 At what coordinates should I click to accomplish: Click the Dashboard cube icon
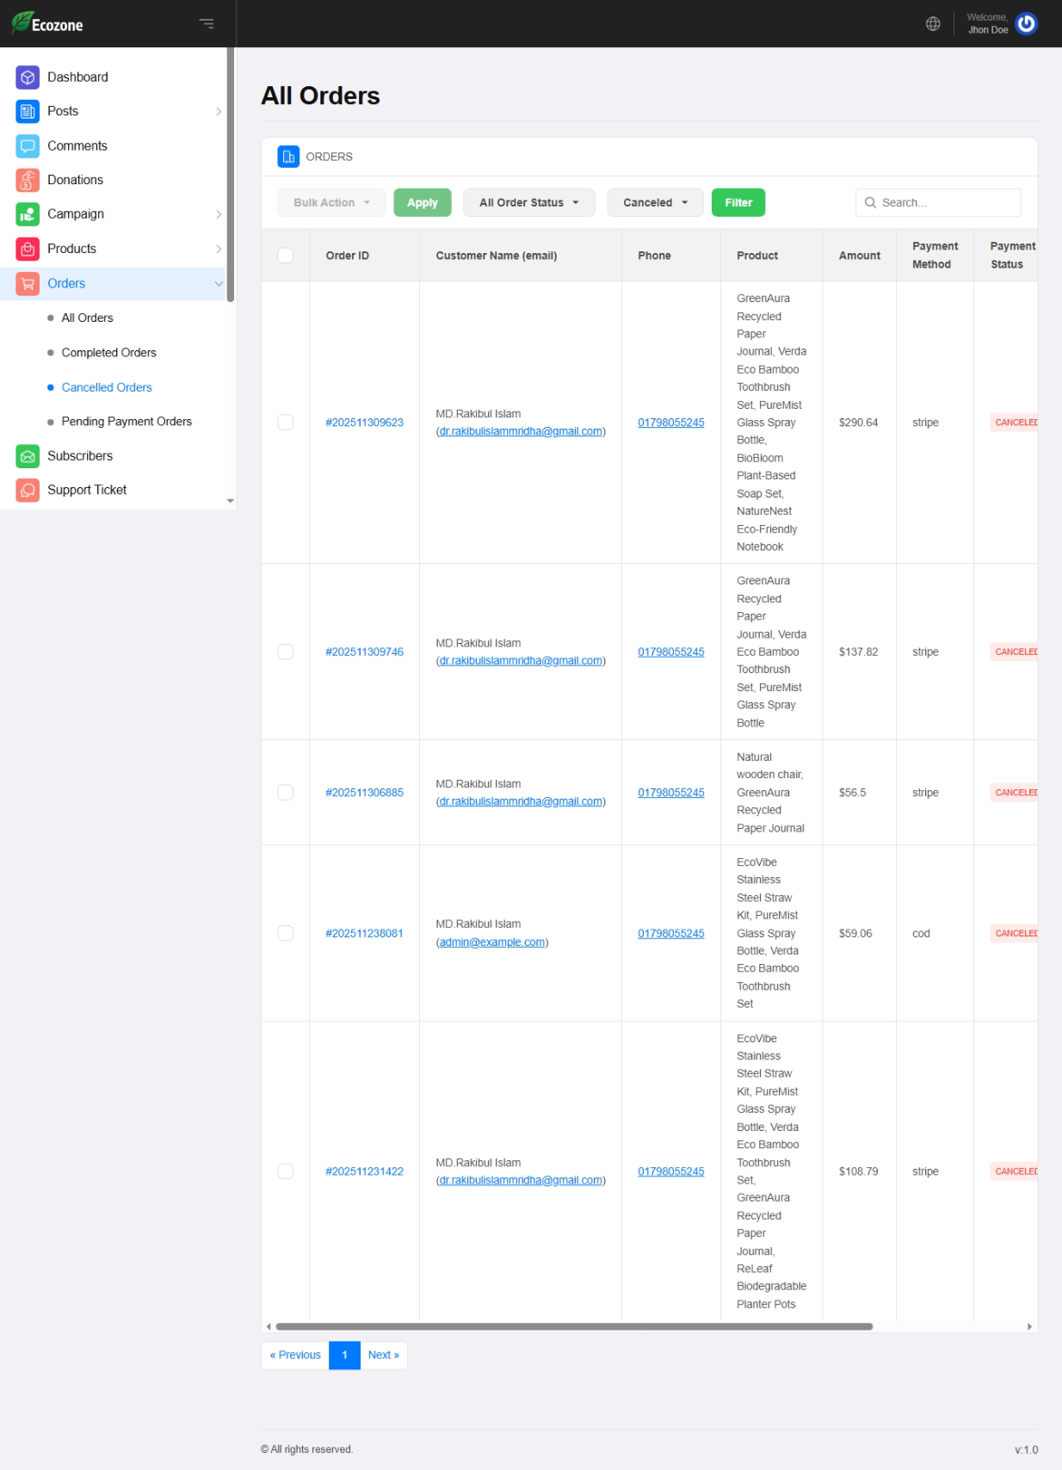click(x=28, y=77)
